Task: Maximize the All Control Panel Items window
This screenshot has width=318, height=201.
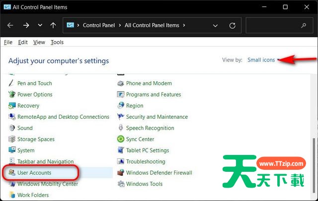Action: point(285,7)
